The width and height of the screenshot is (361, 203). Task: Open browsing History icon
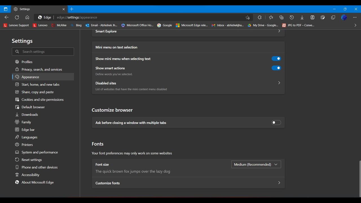[292, 17]
